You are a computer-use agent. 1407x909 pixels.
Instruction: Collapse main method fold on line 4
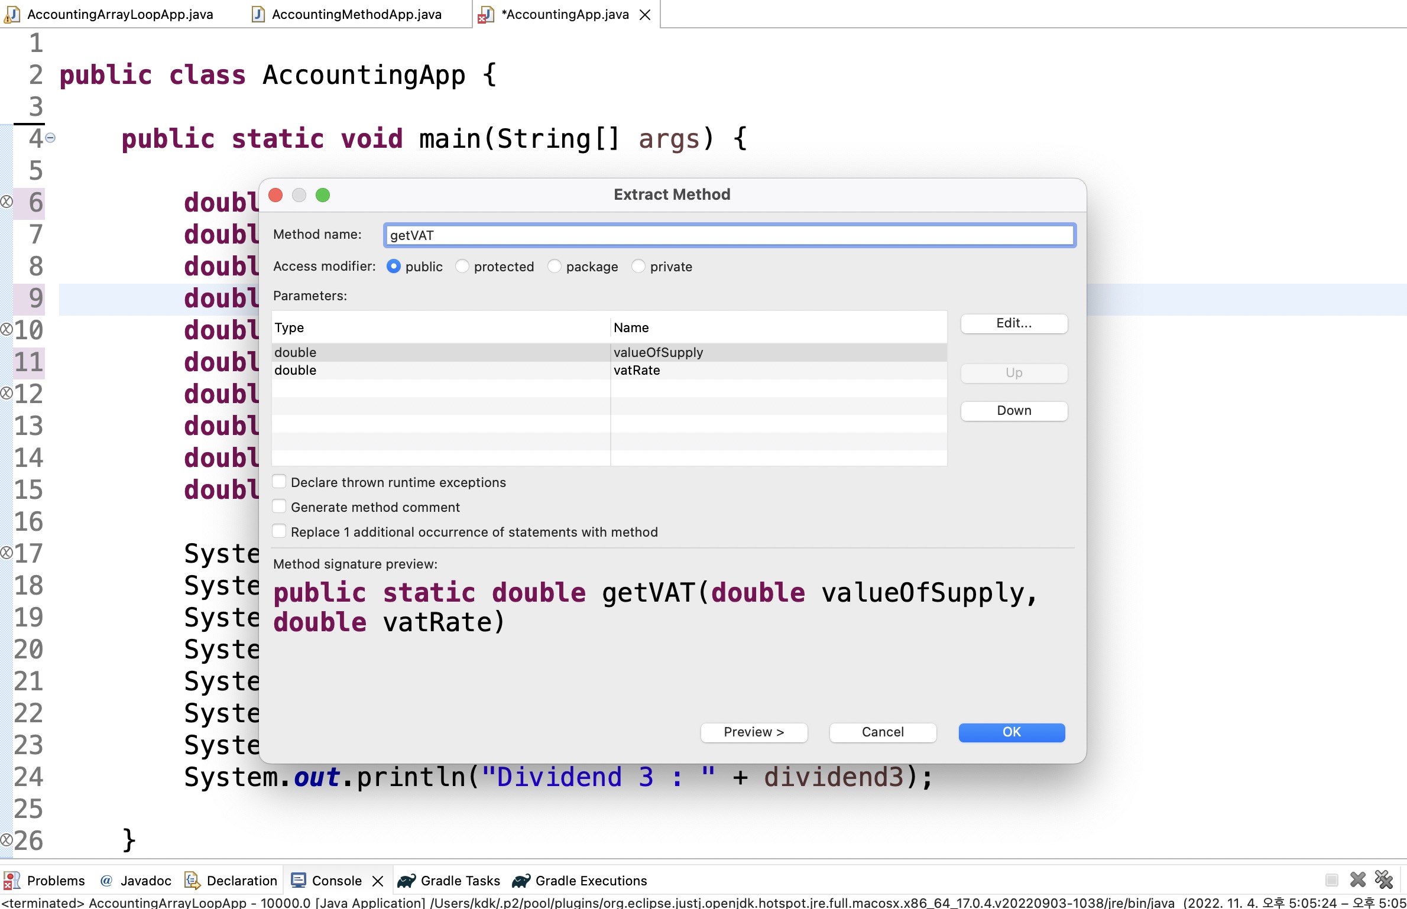51,138
